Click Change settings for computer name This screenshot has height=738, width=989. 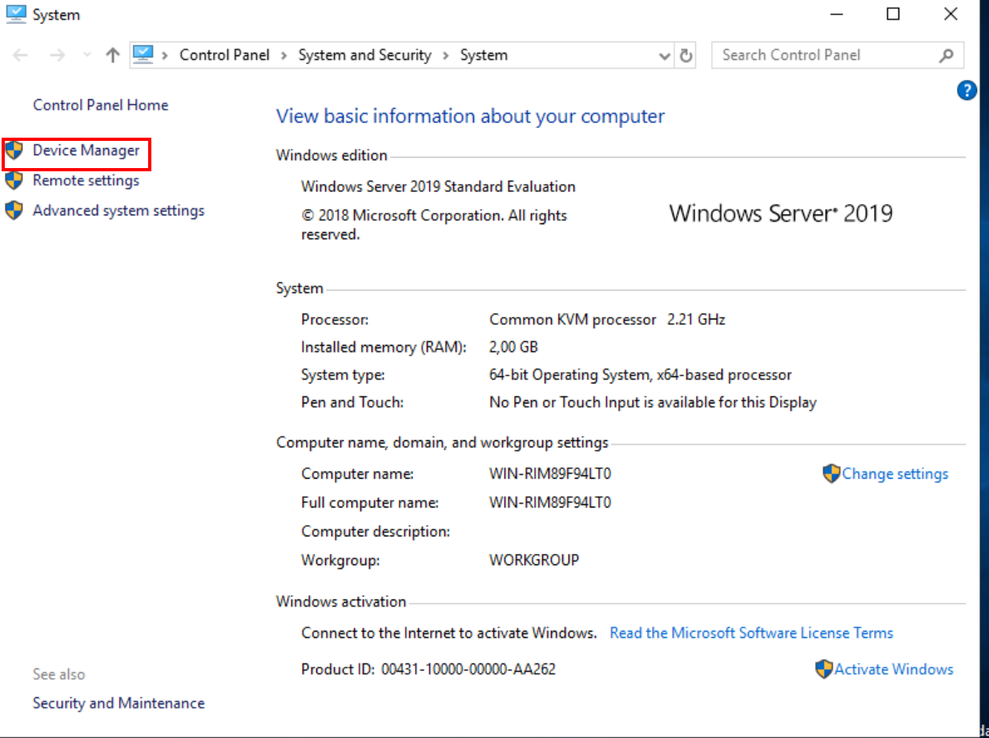[895, 474]
